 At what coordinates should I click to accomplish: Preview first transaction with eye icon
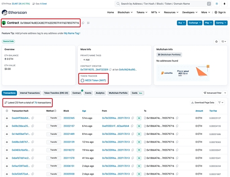point(7,118)
